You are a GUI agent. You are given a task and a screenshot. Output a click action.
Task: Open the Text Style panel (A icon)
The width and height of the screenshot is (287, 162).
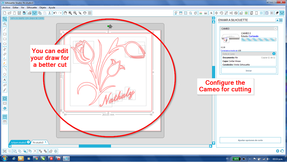211,13
